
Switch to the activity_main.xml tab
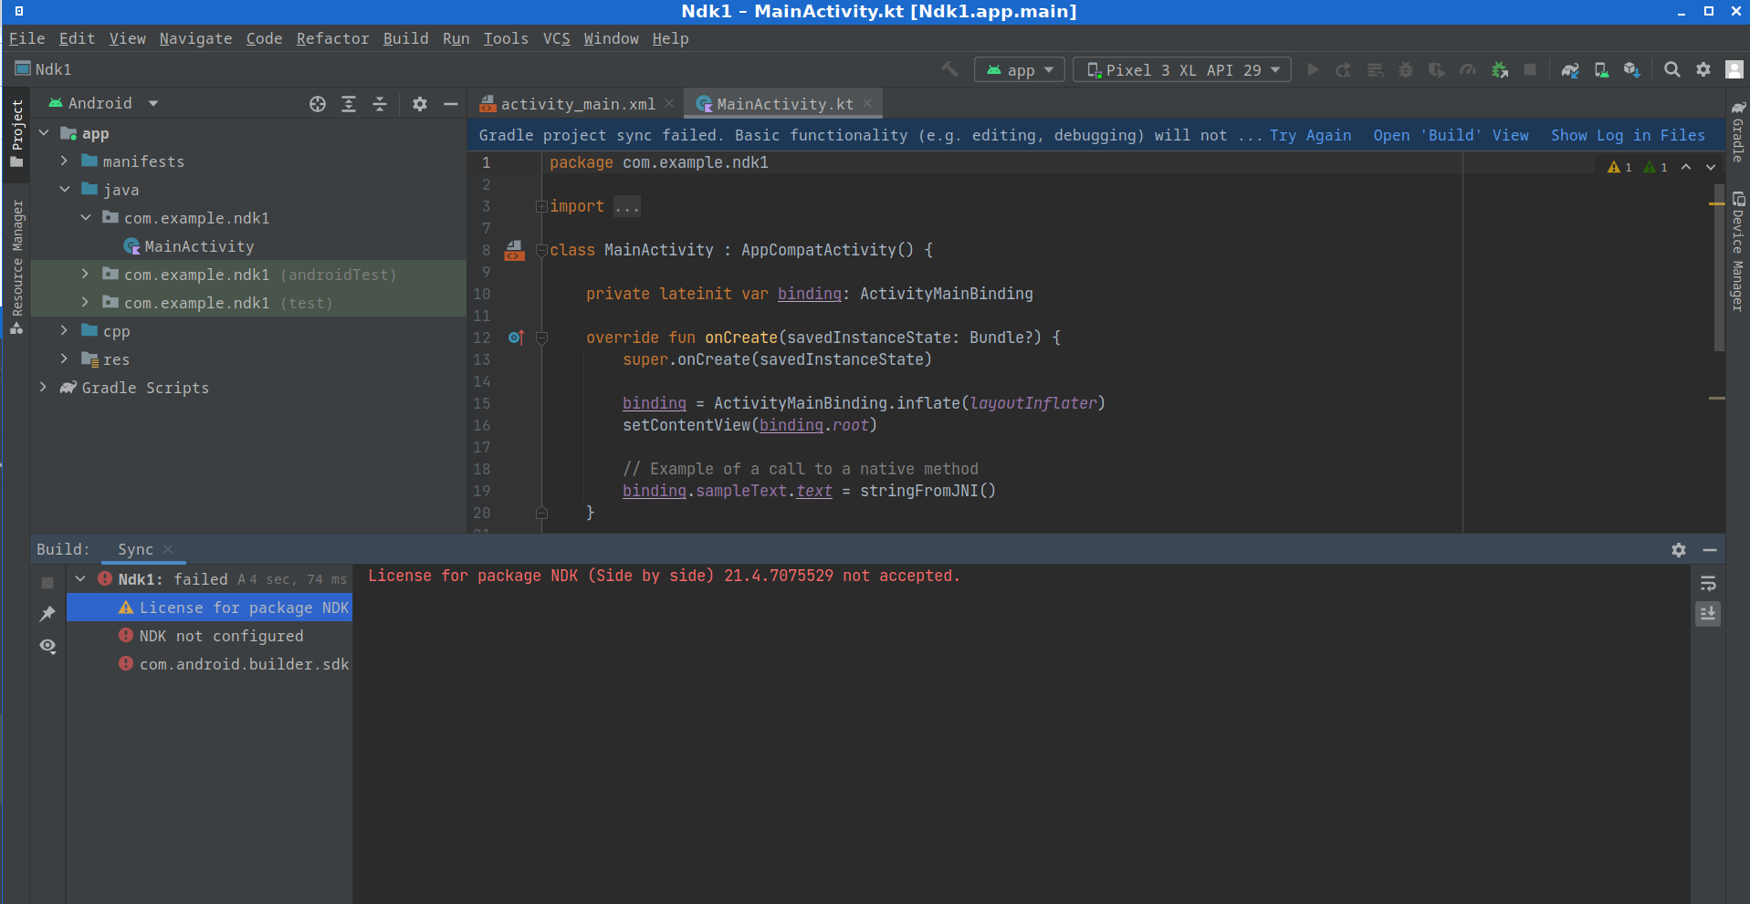(x=577, y=104)
